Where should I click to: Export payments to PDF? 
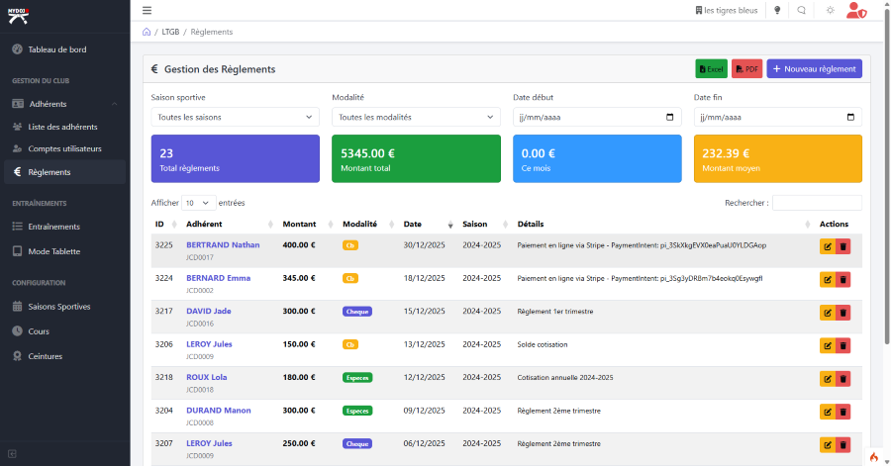[746, 69]
